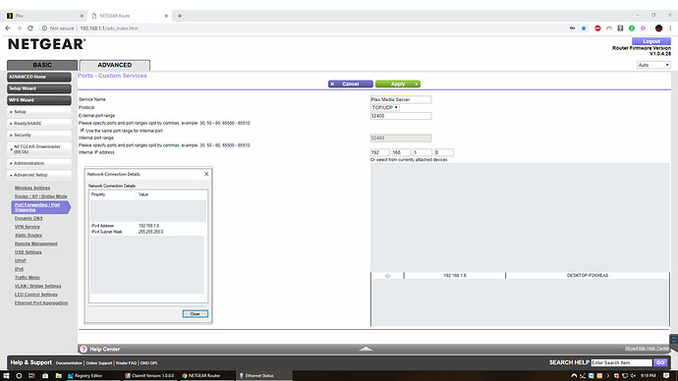The width and height of the screenshot is (678, 381).
Task: Close the Plex browser tab
Action: [82, 16]
